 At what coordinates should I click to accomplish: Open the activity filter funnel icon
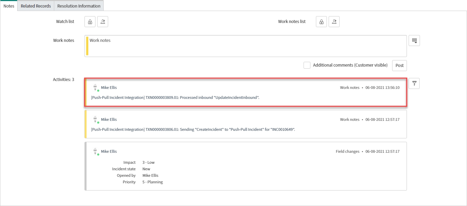point(414,83)
